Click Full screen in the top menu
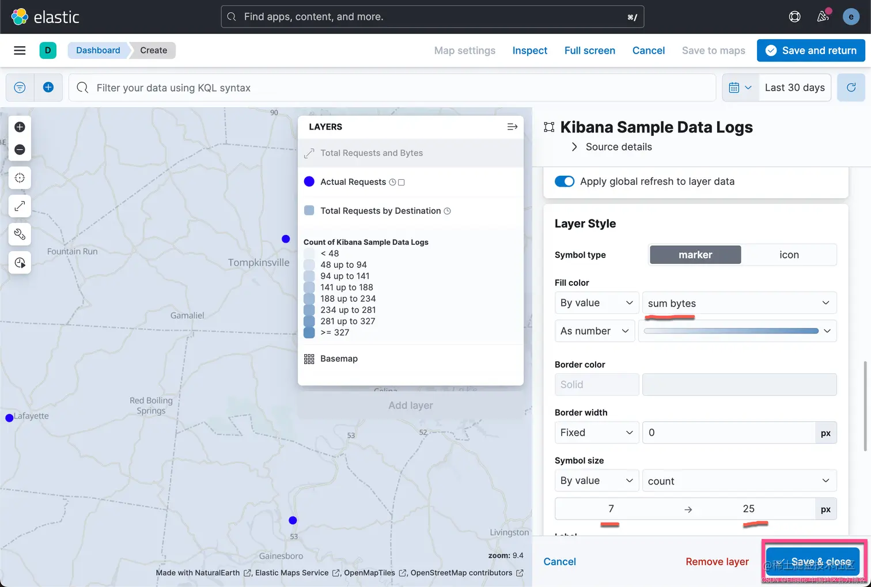871x587 pixels. (590, 51)
